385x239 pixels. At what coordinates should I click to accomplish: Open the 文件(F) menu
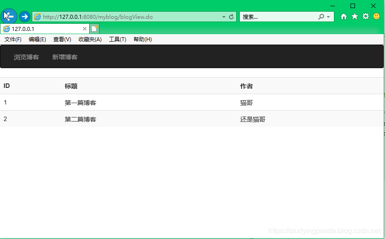[x=13, y=39]
